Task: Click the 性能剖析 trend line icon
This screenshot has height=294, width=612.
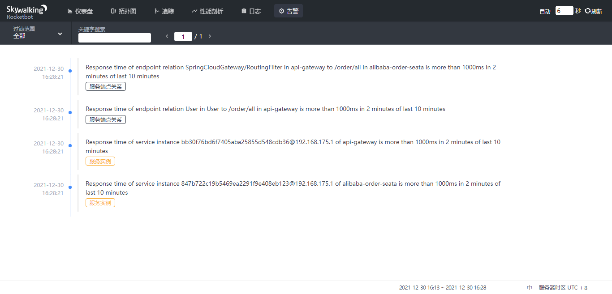Action: [194, 11]
